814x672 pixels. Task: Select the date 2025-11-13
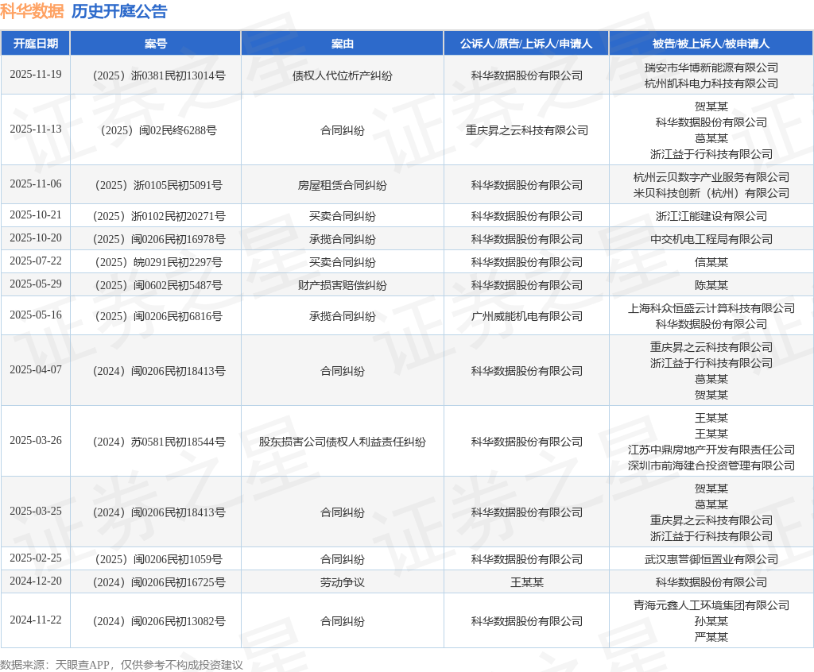coord(35,129)
